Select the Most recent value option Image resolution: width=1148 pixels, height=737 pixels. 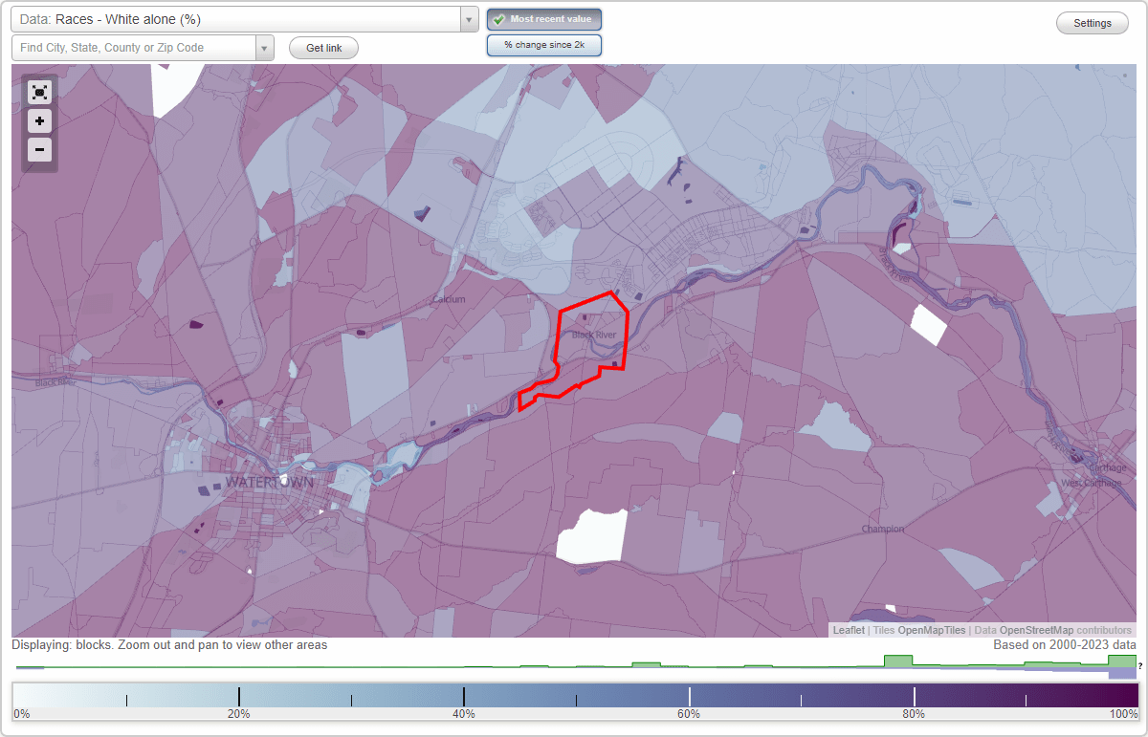point(544,19)
